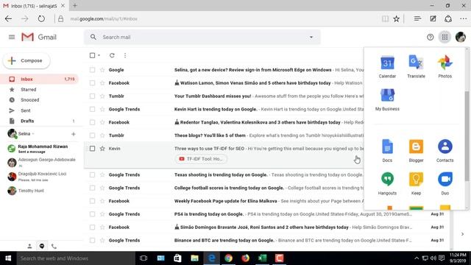Image resolution: width=471 pixels, height=265 pixels.
Task: Open chat with Raja Mohammad Rizwan
Action: coord(41,149)
